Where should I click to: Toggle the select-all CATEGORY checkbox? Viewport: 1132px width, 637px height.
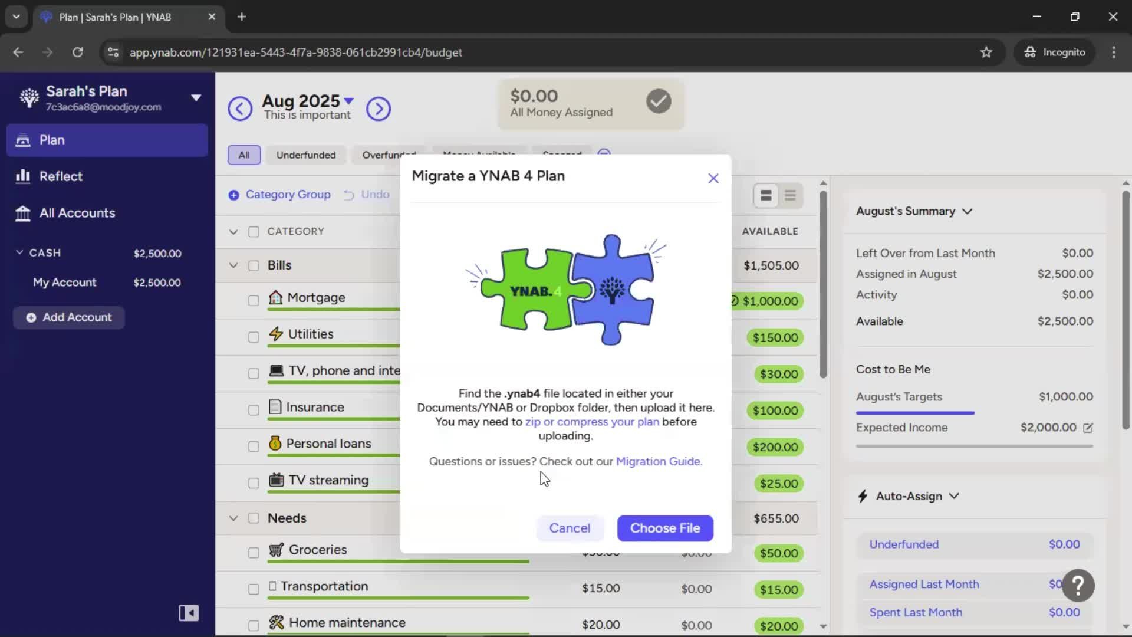(254, 232)
